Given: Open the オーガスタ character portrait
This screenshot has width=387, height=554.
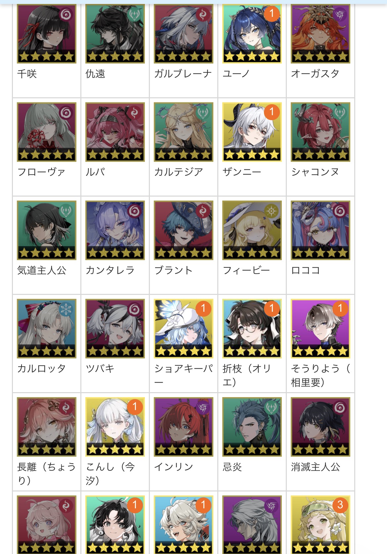Looking at the screenshot, I should [x=321, y=33].
